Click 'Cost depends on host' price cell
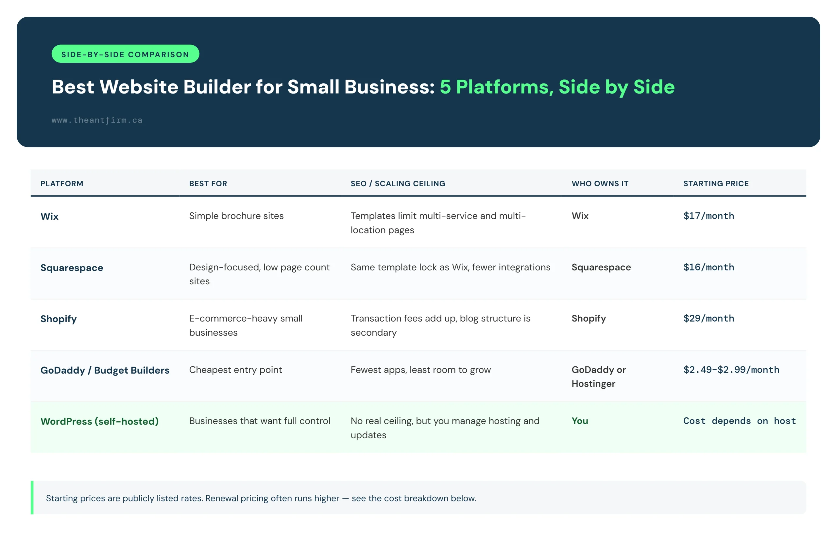 (740, 421)
